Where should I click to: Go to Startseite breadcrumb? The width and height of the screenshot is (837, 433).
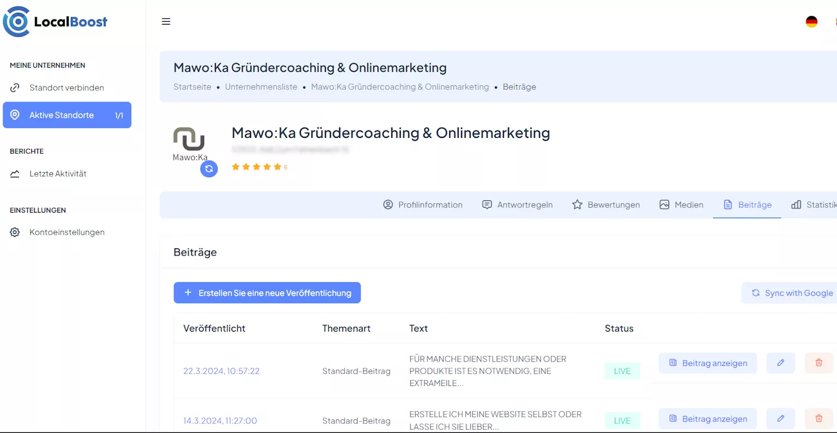193,87
